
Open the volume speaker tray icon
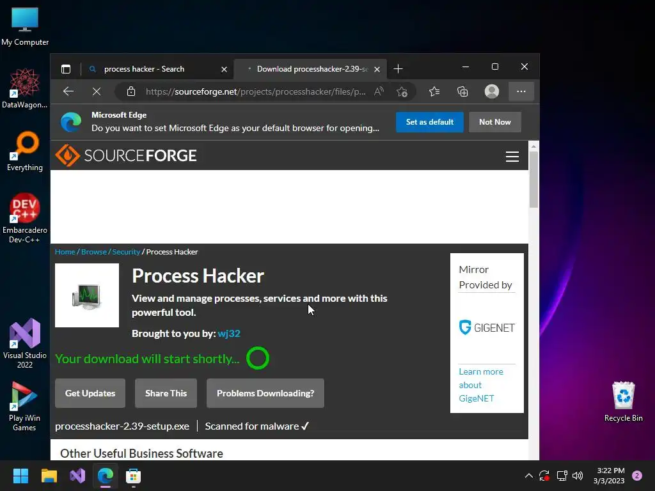tap(578, 476)
